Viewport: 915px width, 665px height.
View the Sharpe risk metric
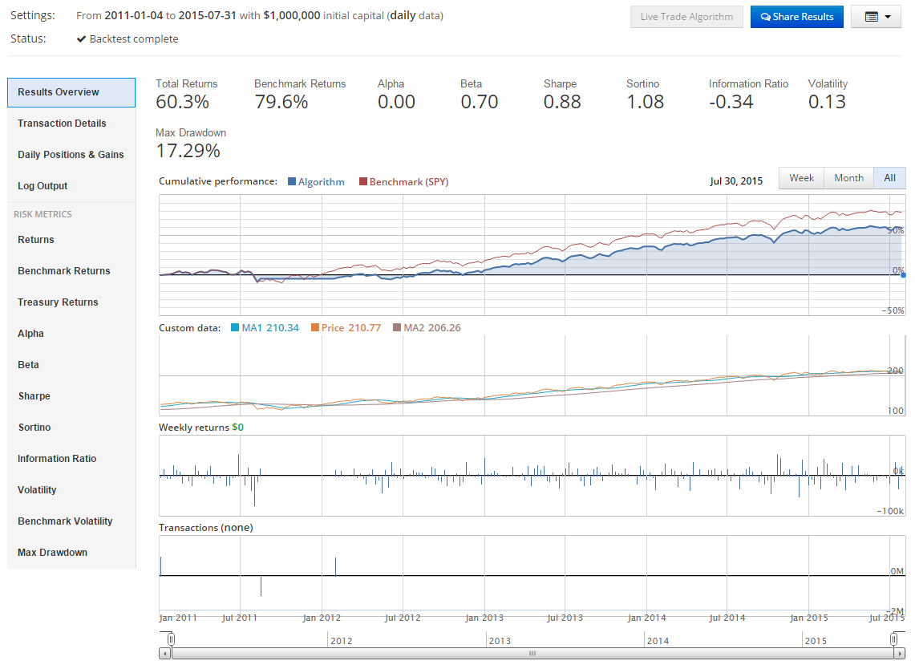tap(34, 396)
